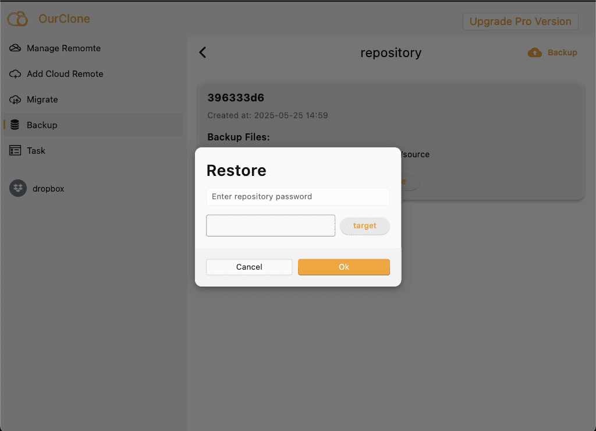Screen dimensions: 596x431
Task: Click the Created at 2025-05-25 14:59 text
Action: [268, 115]
